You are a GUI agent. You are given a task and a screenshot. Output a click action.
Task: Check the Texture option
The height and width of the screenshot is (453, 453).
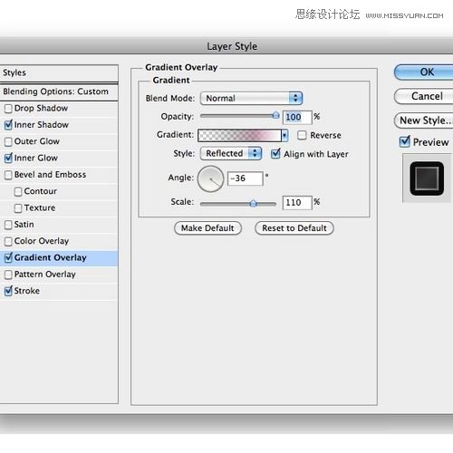click(18, 208)
